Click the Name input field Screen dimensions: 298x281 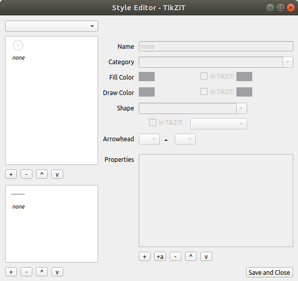[216, 46]
